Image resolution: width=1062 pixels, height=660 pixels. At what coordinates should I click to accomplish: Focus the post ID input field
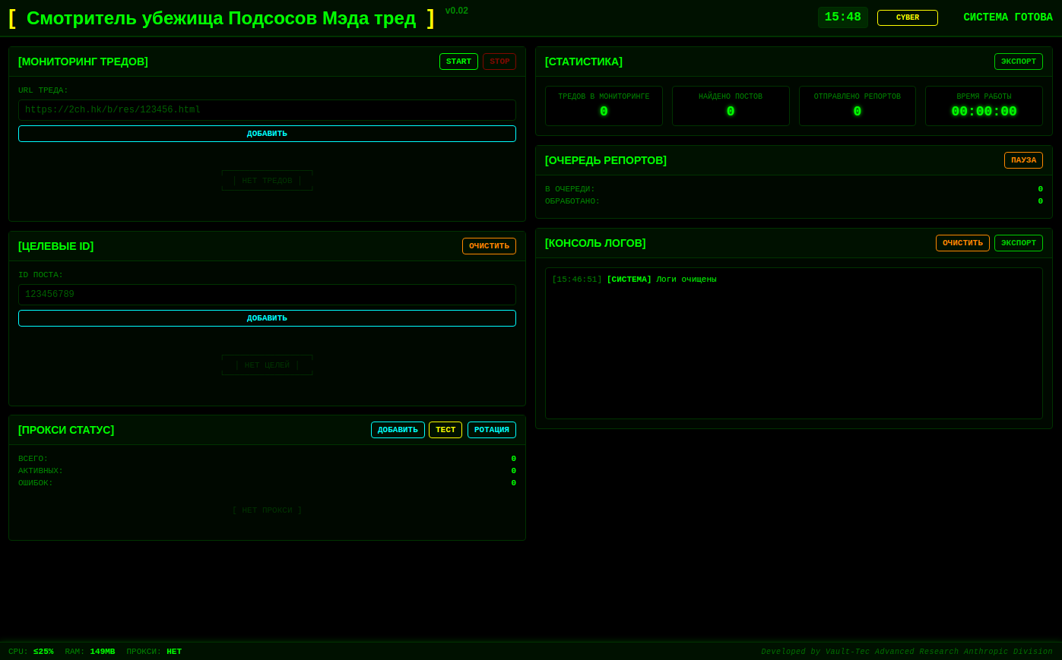[x=267, y=295]
